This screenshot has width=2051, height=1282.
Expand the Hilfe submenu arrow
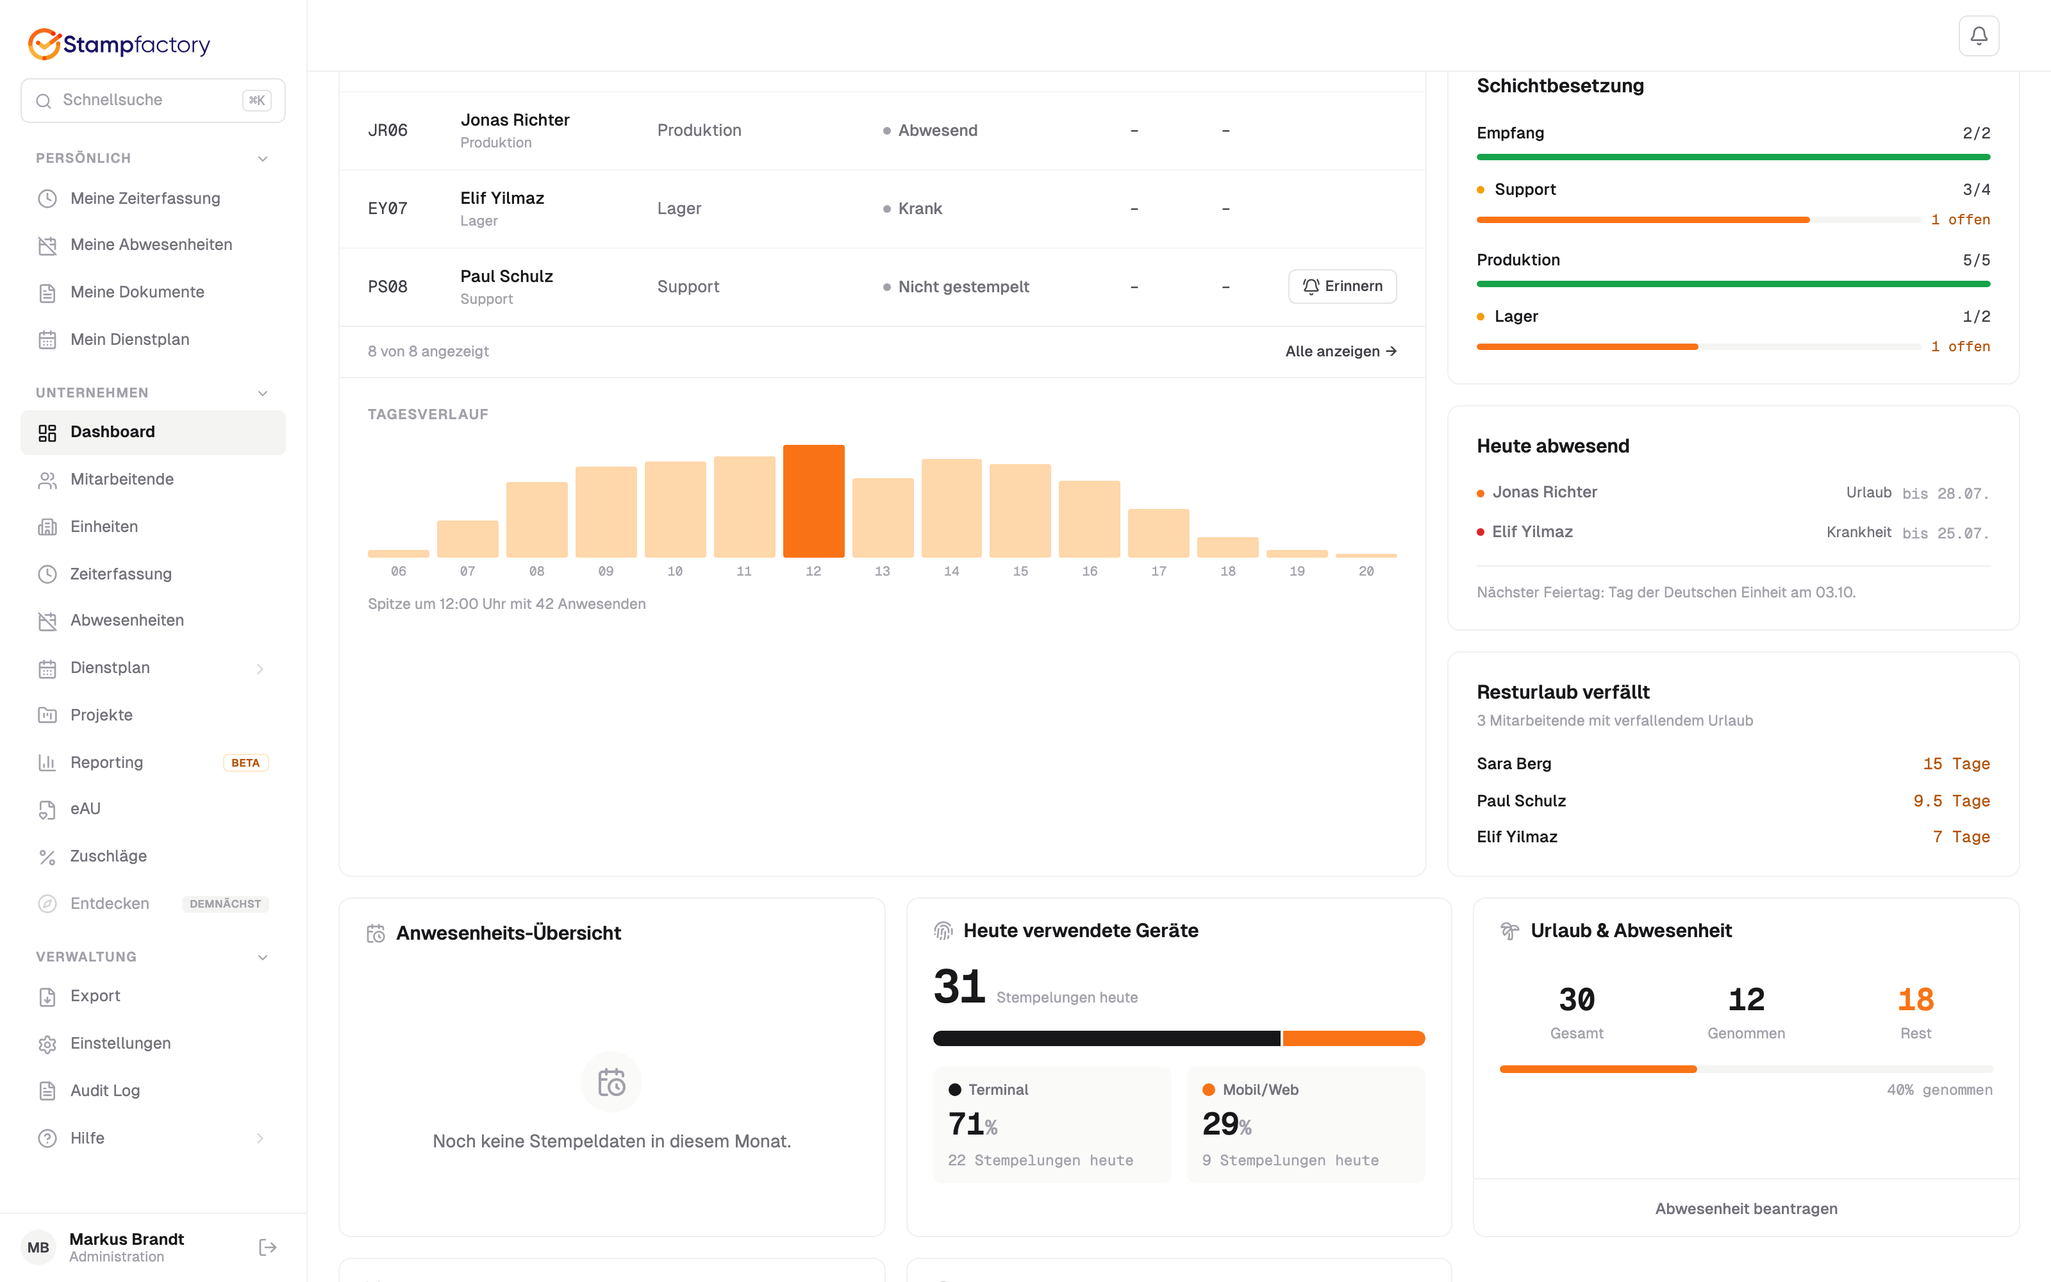(x=260, y=1138)
